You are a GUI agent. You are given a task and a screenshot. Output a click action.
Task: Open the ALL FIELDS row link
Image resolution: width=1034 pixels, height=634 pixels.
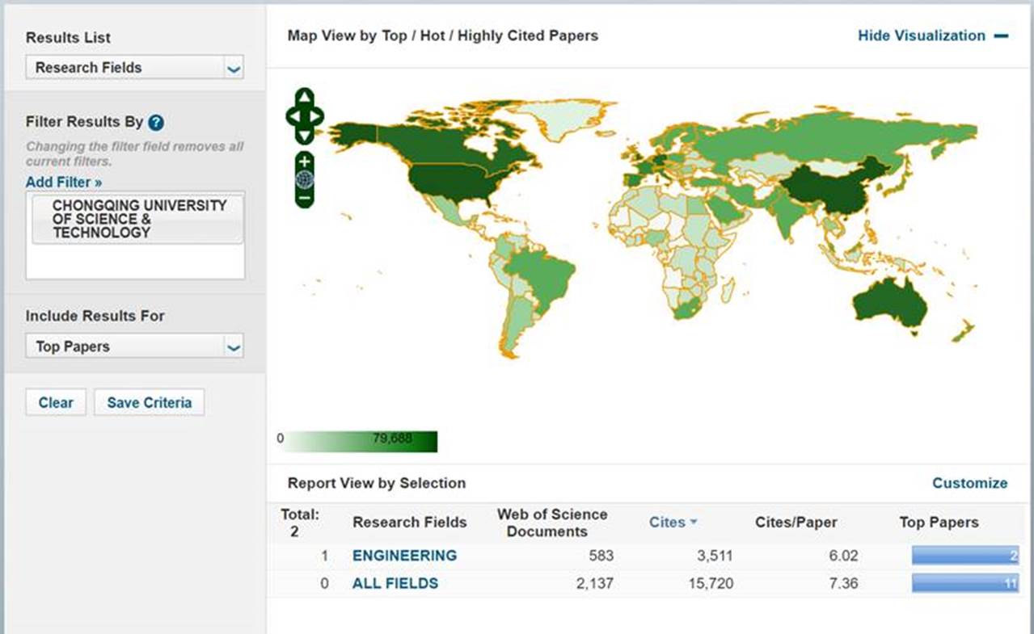(x=395, y=583)
